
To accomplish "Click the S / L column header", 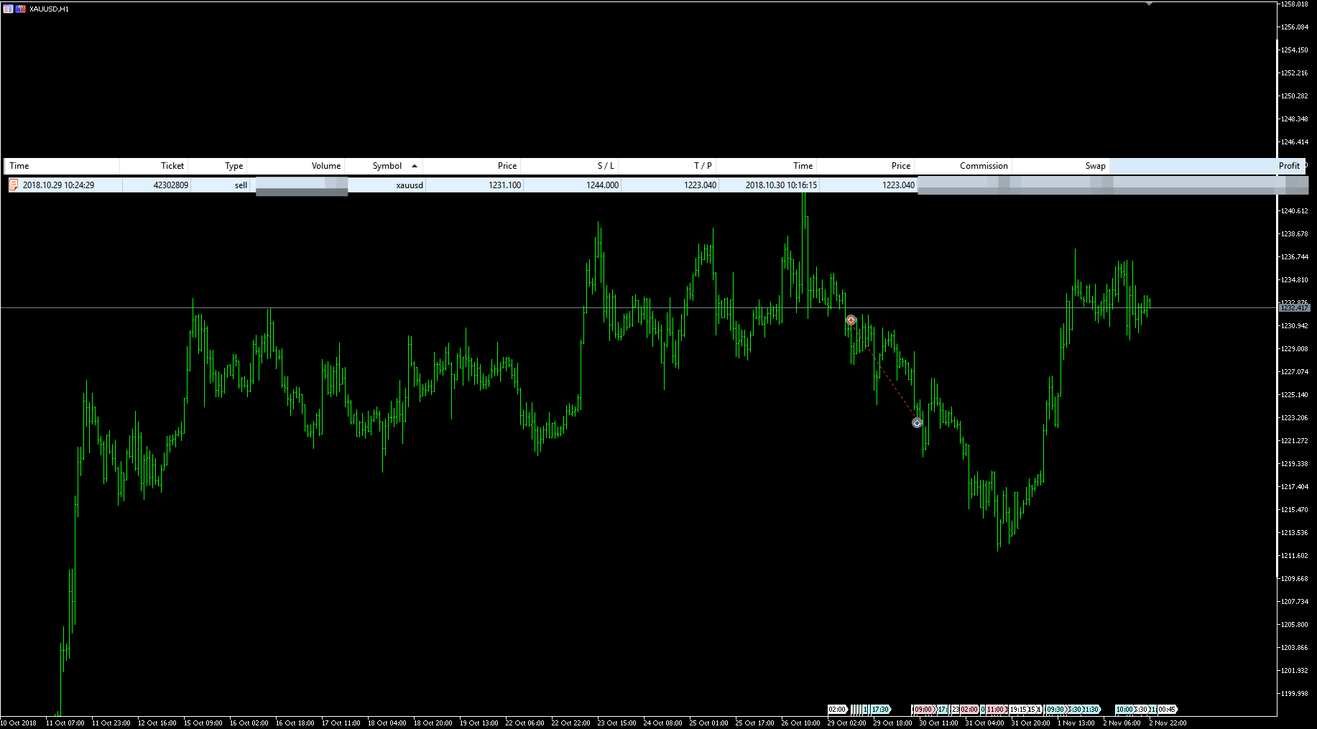I will pyautogui.click(x=605, y=166).
